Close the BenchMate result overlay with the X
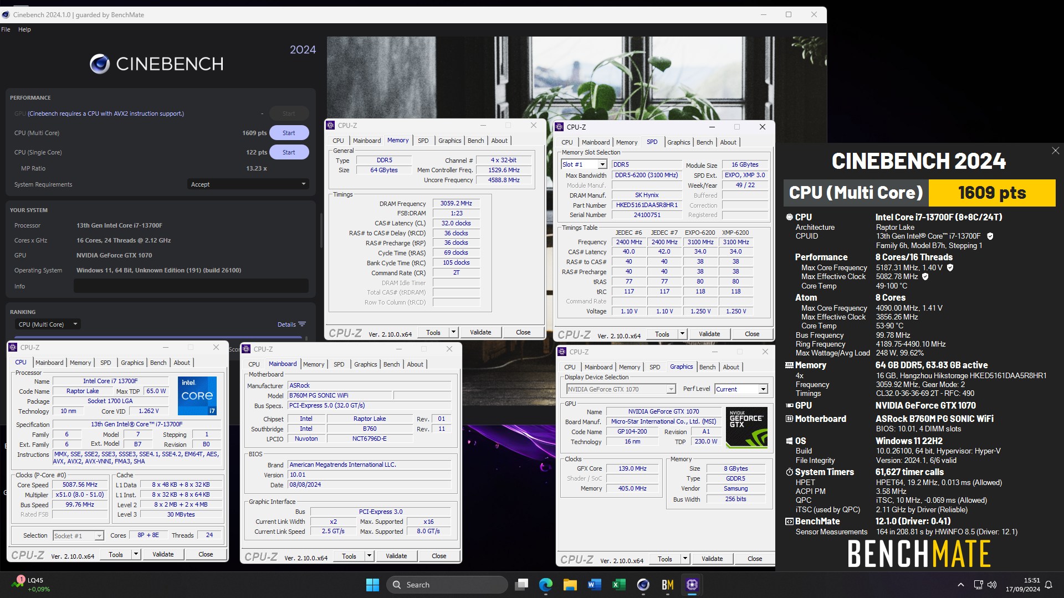The width and height of the screenshot is (1064, 598). (1055, 151)
